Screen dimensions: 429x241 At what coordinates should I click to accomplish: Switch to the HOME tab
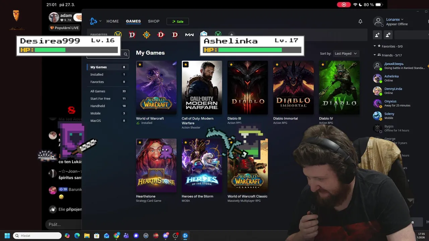113,21
